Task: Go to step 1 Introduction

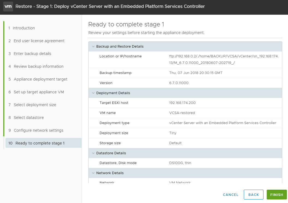Action: [x=22, y=28]
